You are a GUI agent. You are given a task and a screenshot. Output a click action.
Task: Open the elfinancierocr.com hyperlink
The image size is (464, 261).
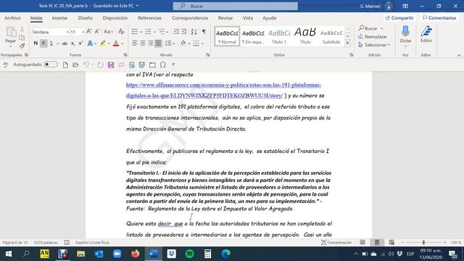coord(223,90)
